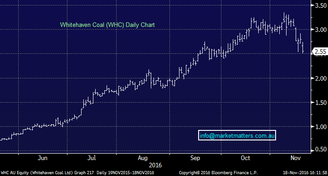The width and height of the screenshot is (328, 176).
Task: Click the Aug month label
Action: click(x=143, y=158)
